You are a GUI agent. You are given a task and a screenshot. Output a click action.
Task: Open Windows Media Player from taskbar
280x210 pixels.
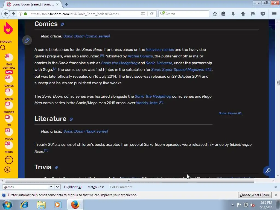(58, 205)
